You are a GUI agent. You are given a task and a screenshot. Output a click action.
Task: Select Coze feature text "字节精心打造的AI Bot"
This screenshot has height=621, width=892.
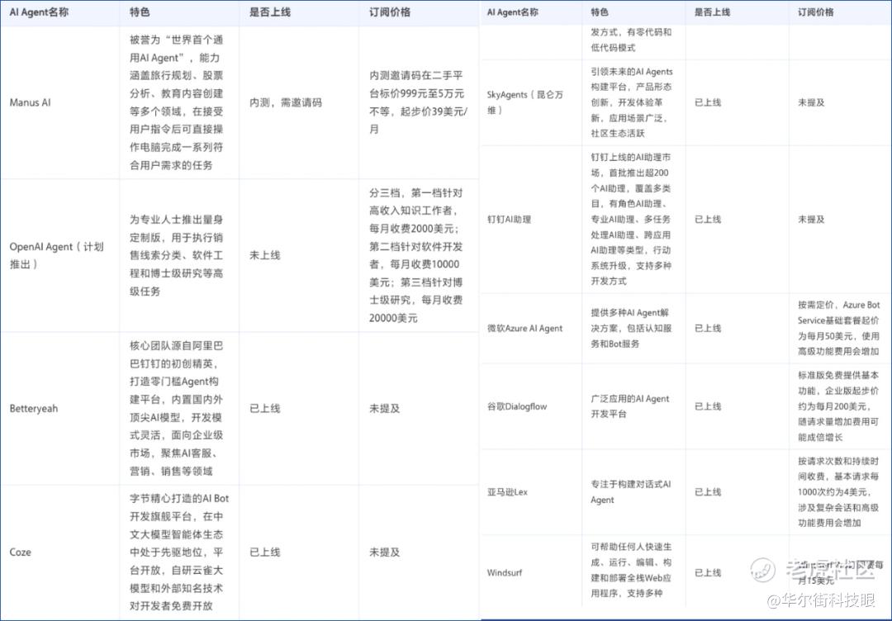click(x=178, y=498)
